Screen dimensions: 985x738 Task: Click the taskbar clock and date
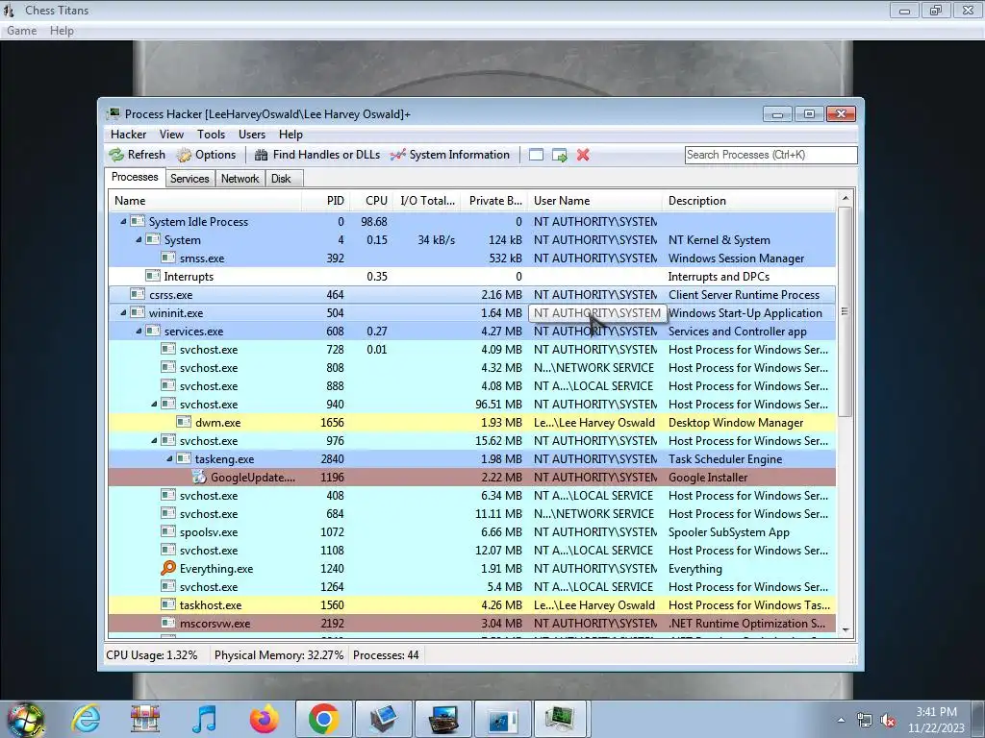936,720
